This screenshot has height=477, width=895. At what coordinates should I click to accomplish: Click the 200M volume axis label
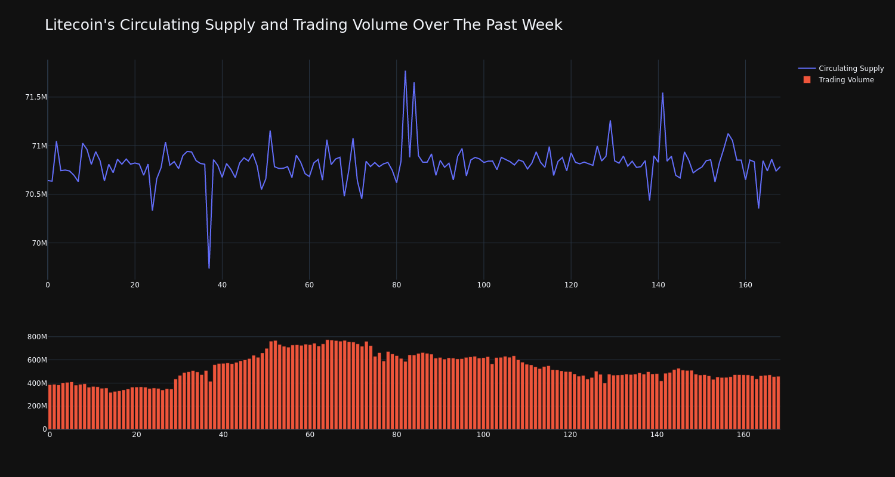(x=37, y=406)
